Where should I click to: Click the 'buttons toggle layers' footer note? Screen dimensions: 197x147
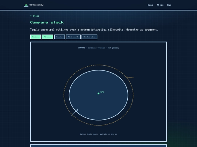[x=98, y=134]
